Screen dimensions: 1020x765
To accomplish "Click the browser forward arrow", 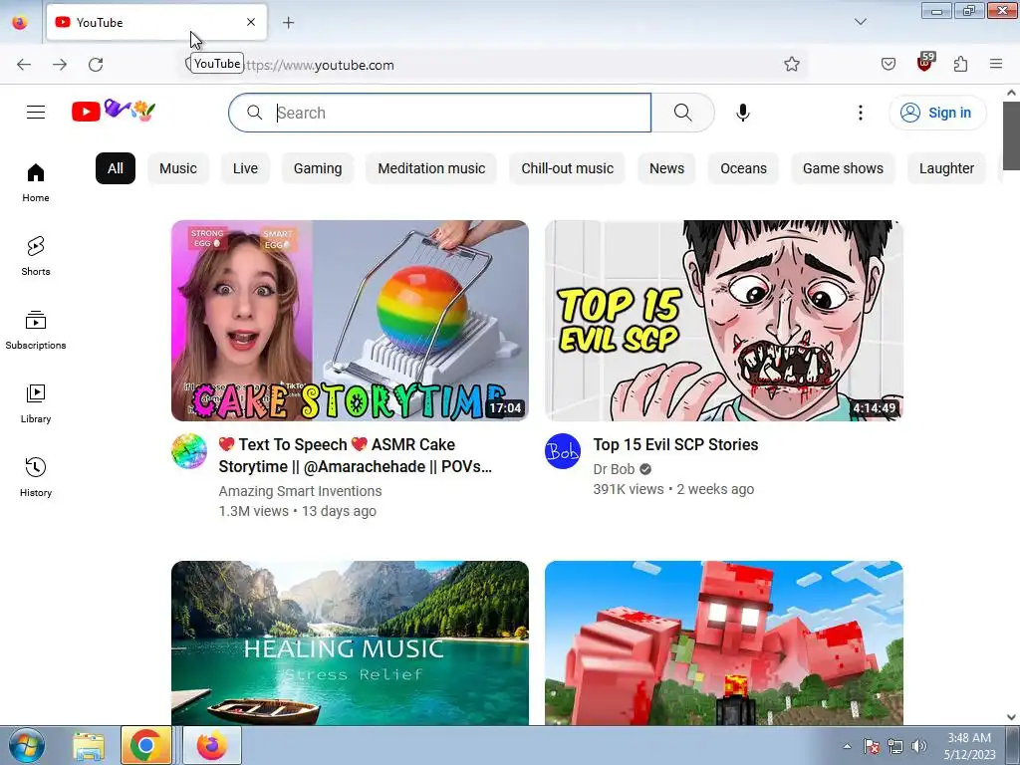I will 60,65.
